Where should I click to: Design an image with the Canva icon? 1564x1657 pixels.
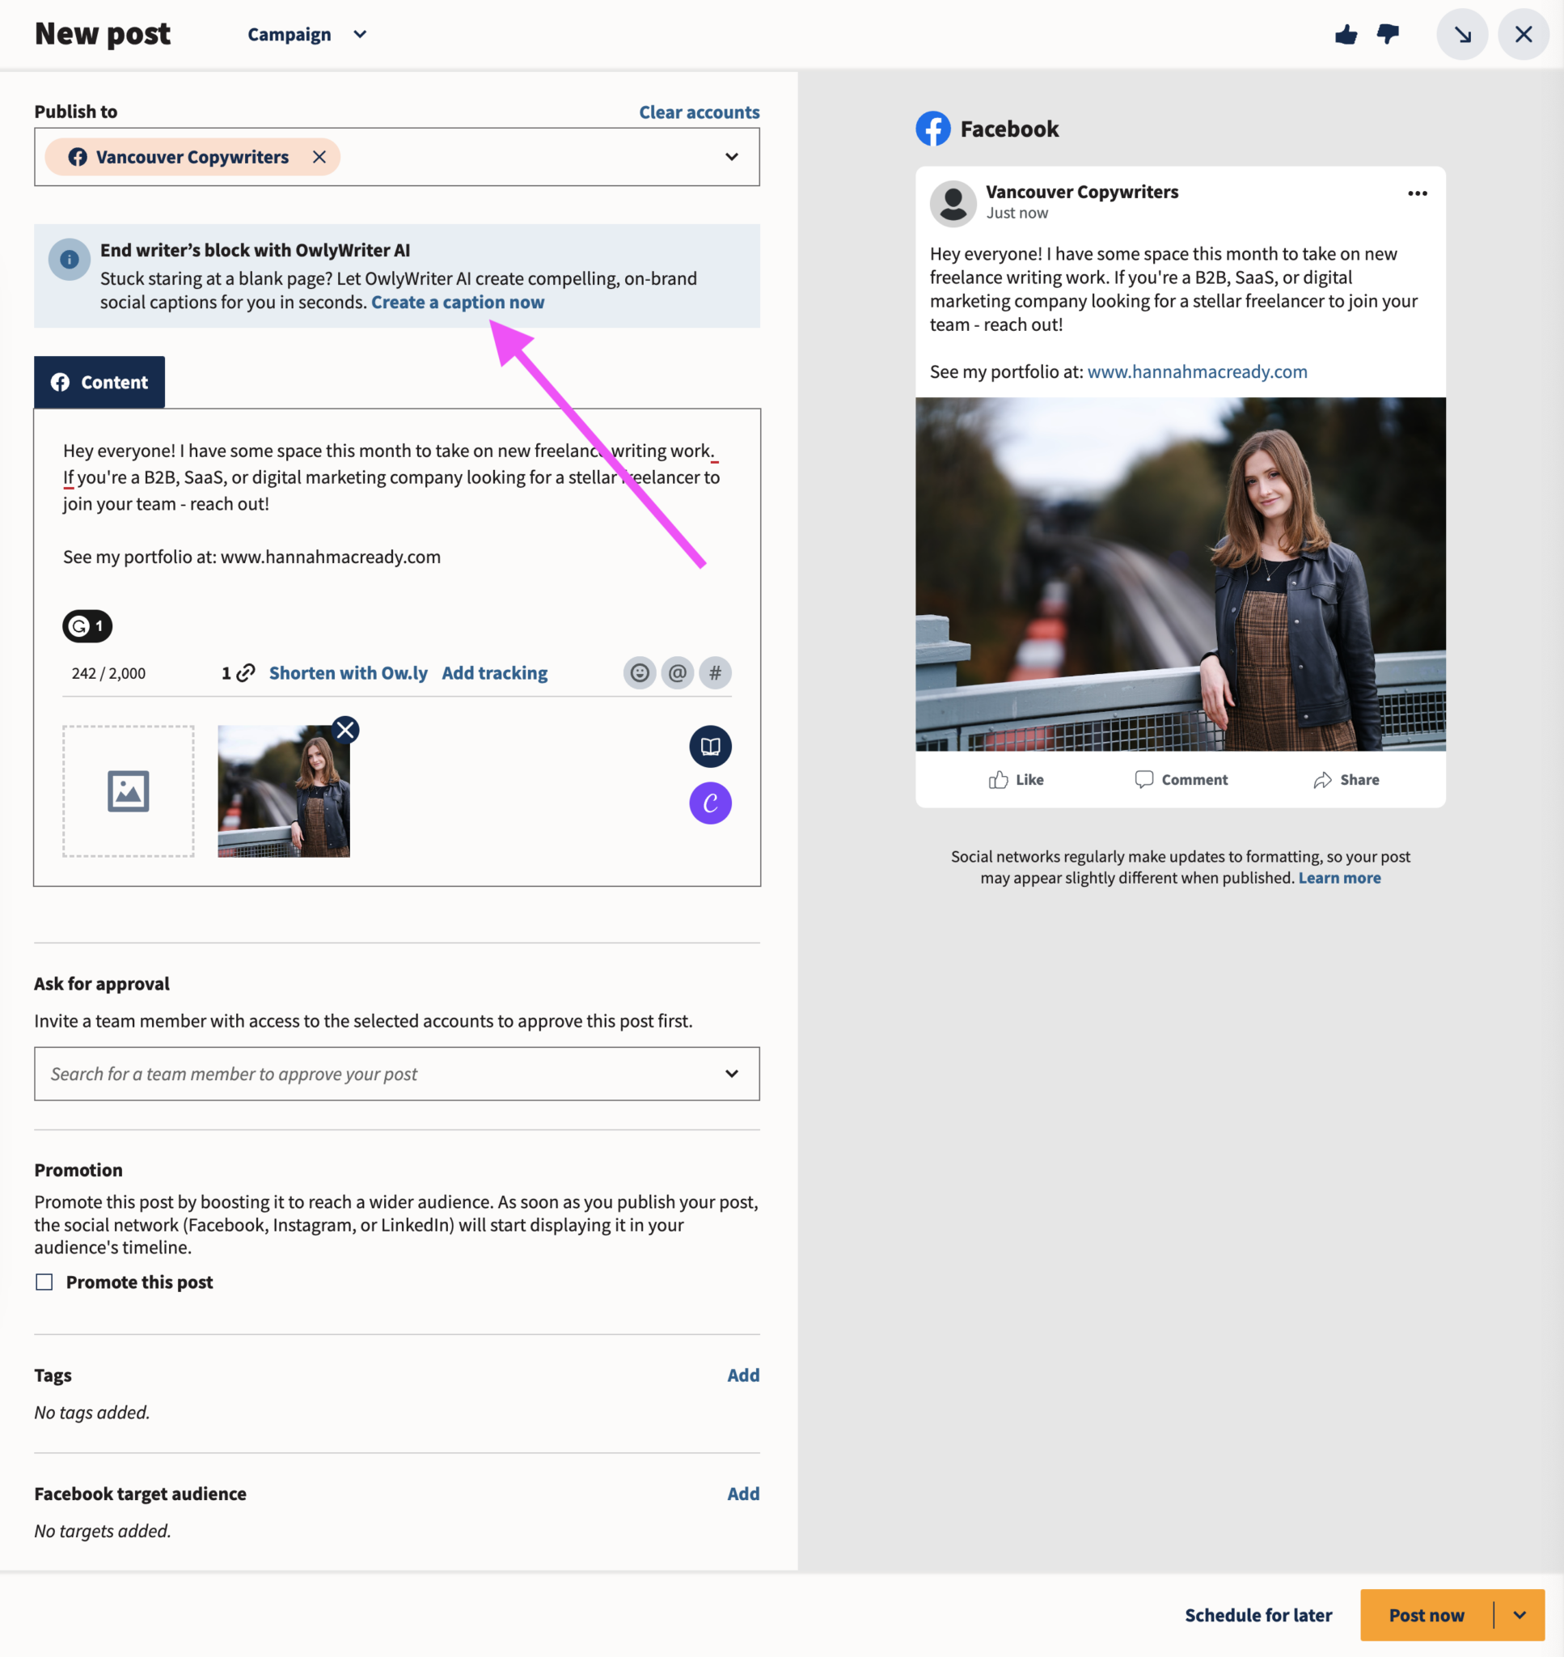coord(709,803)
